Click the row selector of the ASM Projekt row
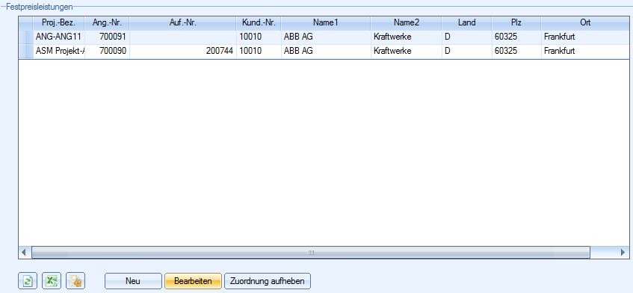The image size is (633, 293). click(x=26, y=52)
